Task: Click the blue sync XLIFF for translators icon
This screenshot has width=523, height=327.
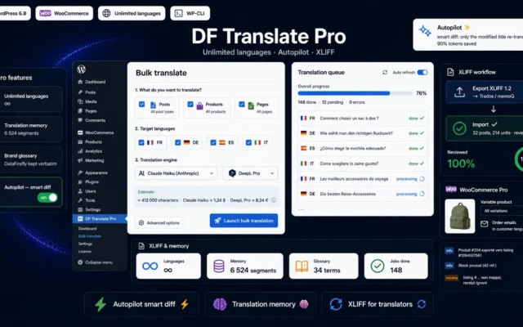Action: click(336, 304)
